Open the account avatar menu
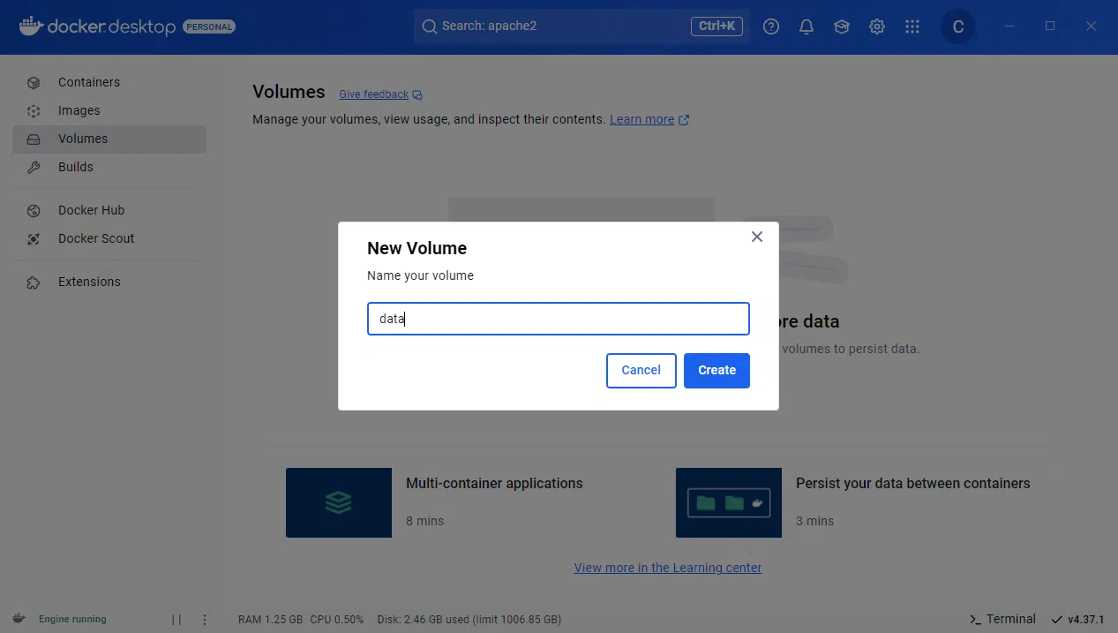The image size is (1118, 633). pos(957,26)
